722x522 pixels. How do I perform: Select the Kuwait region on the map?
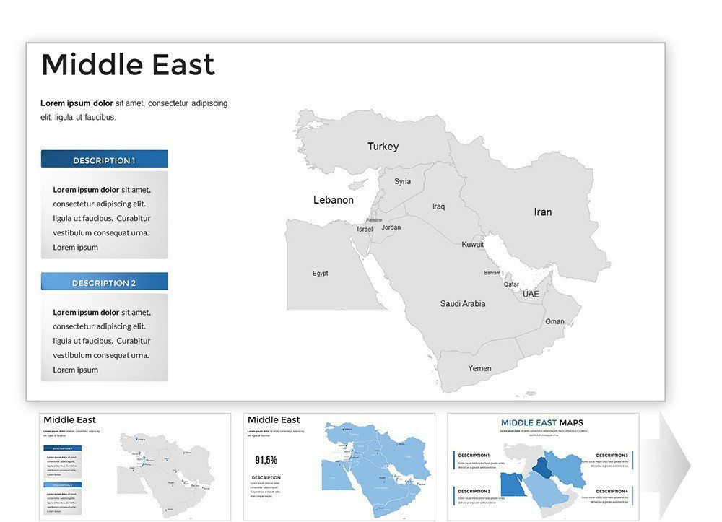(x=472, y=244)
